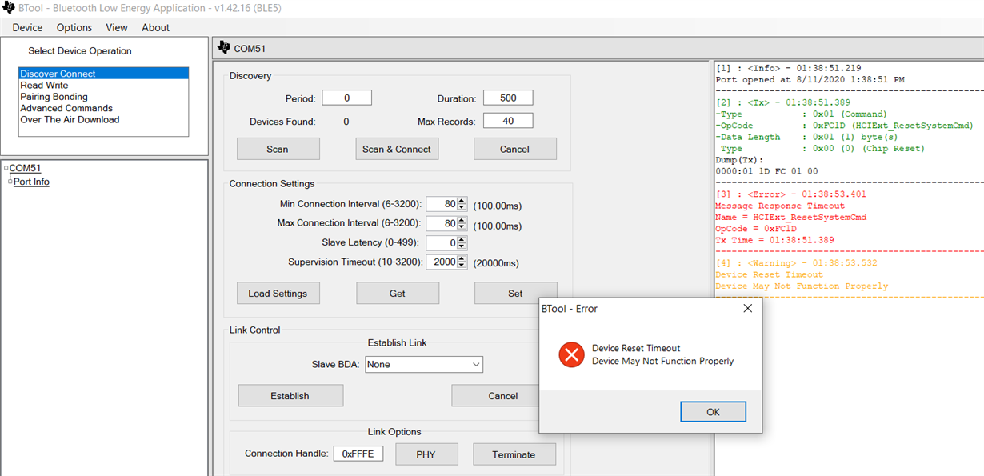Expand the Port Info node box
Screen dimensions: 984x476
tap(10, 182)
